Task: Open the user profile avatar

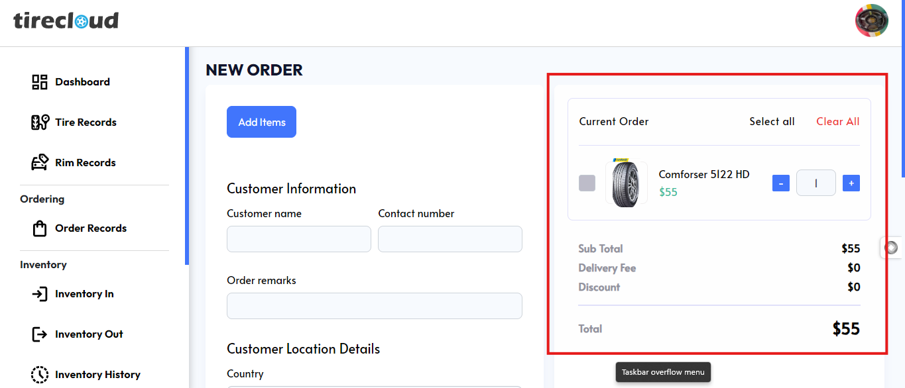Action: coord(871,21)
